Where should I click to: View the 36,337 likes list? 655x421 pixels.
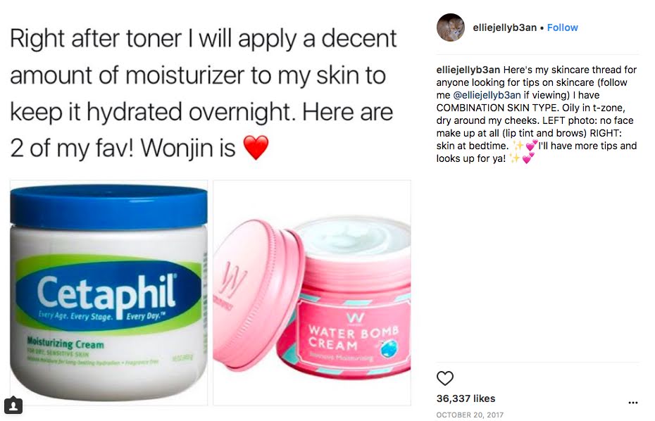click(466, 398)
